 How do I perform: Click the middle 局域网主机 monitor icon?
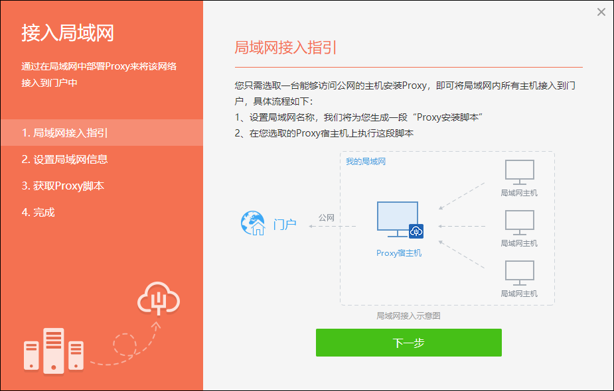click(x=519, y=223)
